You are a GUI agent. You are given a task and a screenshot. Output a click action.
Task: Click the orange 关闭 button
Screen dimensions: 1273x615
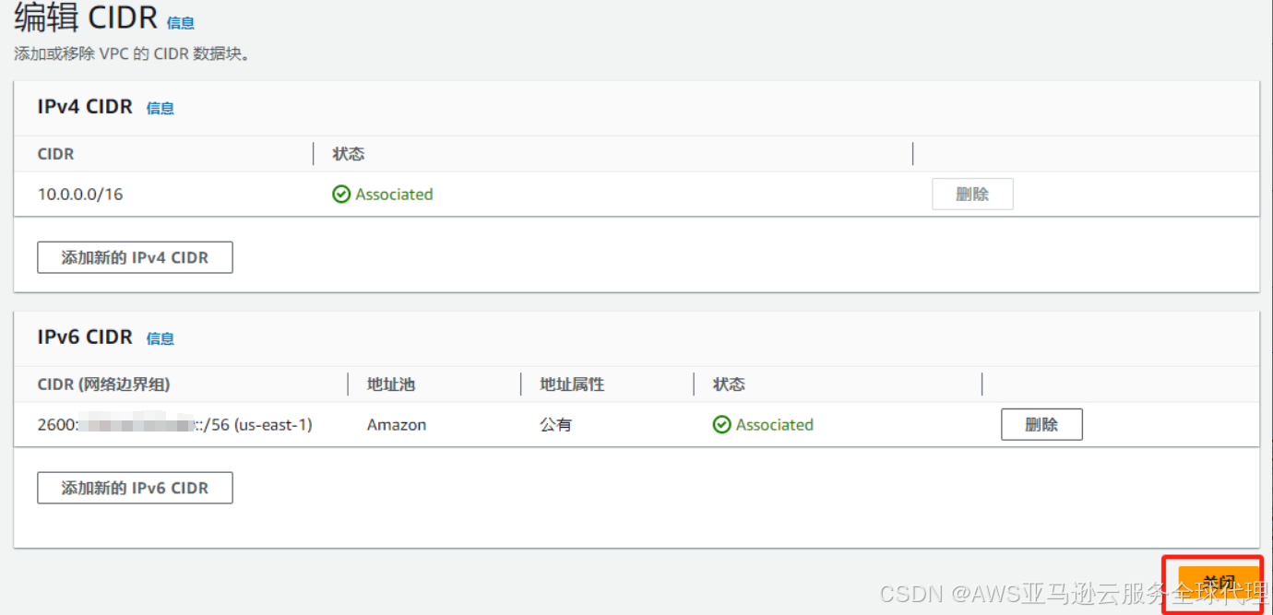click(1218, 583)
